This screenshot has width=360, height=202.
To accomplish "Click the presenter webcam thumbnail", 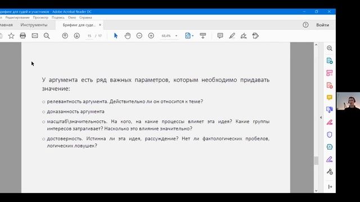I will (348, 101).
